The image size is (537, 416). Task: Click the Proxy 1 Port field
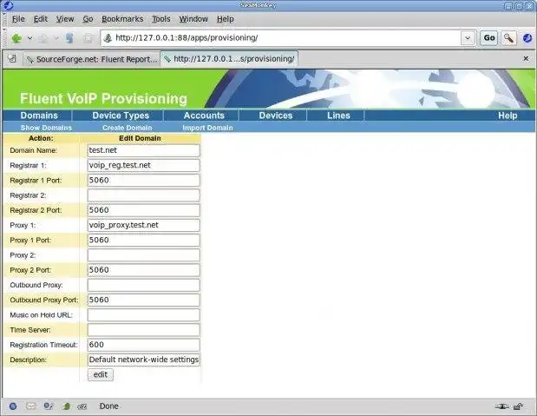(x=143, y=240)
